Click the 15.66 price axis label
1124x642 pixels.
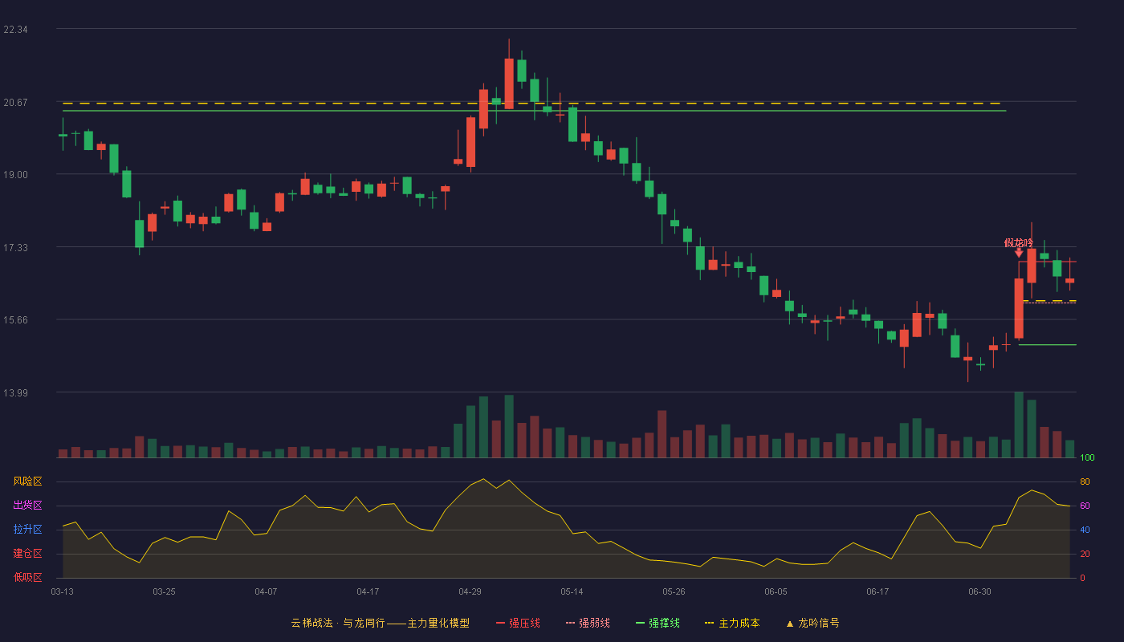(16, 319)
